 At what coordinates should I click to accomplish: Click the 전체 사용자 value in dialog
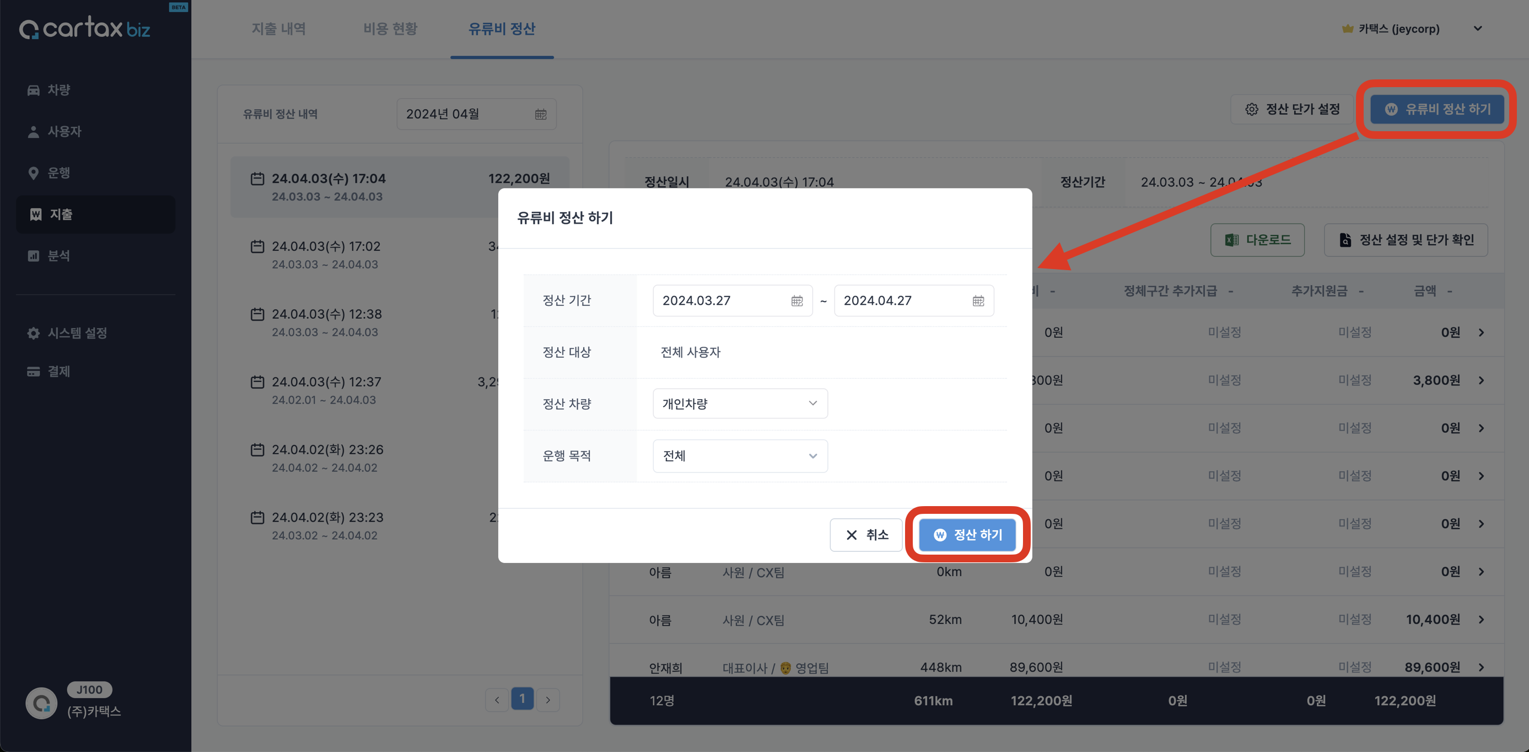(x=690, y=352)
